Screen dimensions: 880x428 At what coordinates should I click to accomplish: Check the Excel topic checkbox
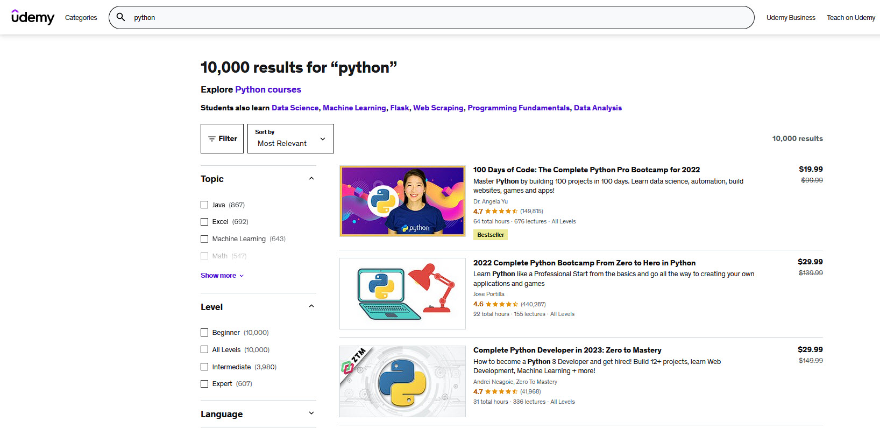(204, 222)
